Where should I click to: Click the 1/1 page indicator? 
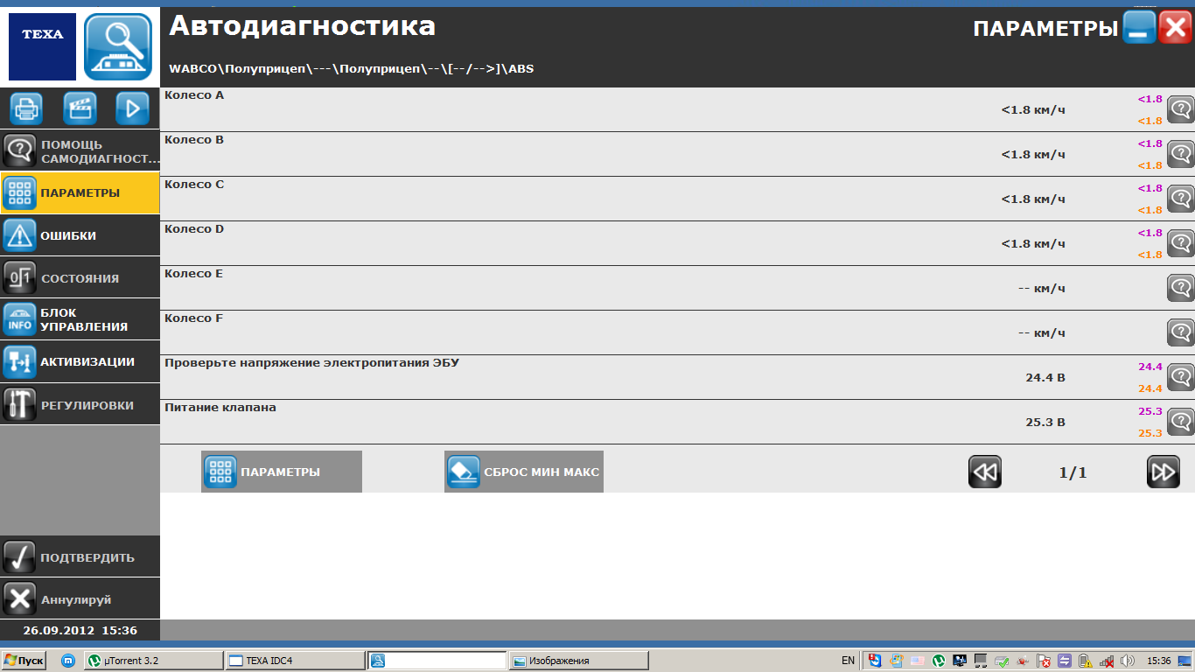1073,472
